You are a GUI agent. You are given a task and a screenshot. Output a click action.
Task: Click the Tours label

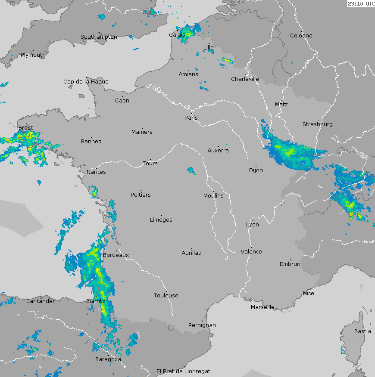pos(150,164)
